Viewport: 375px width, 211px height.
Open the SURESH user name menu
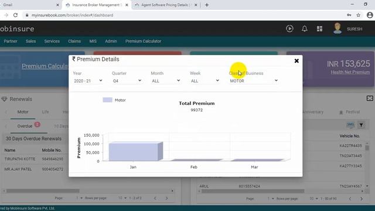[x=354, y=29]
